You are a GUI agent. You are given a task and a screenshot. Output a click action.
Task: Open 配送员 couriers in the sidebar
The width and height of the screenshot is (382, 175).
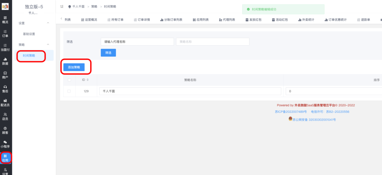pos(5,103)
